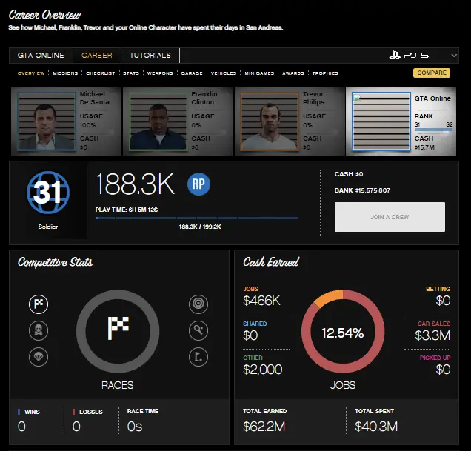Select the Deathmatch skull stat icon
Screen dimensions: 471x451
click(x=39, y=330)
